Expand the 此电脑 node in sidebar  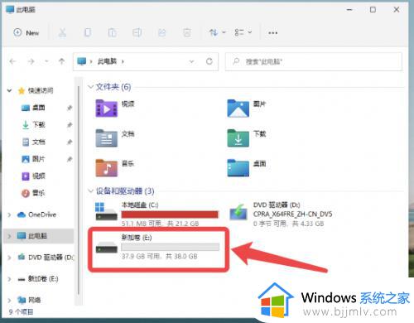(9, 236)
